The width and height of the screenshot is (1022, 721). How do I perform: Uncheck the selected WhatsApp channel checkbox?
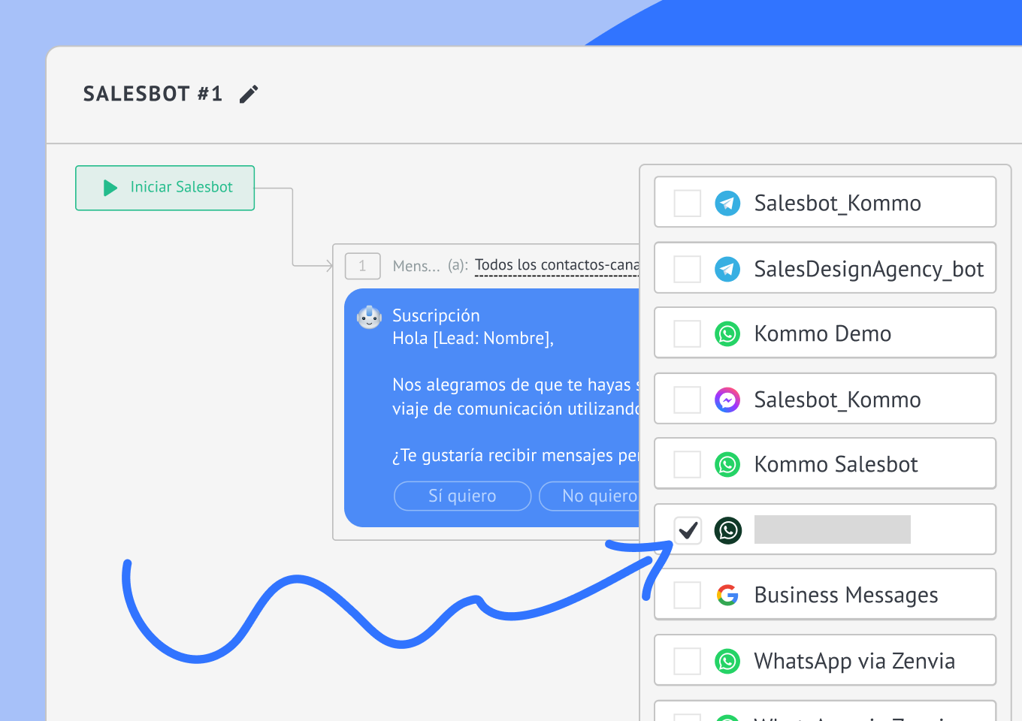(x=688, y=530)
